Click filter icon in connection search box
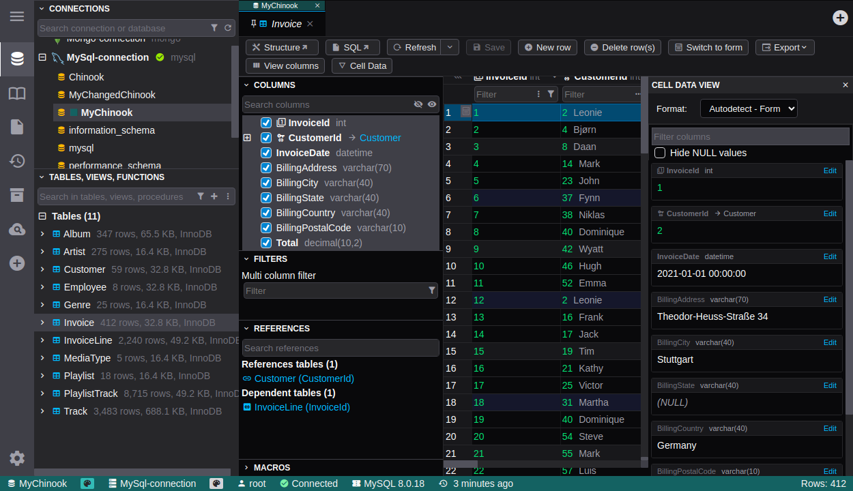This screenshot has height=491, width=853. tap(214, 28)
